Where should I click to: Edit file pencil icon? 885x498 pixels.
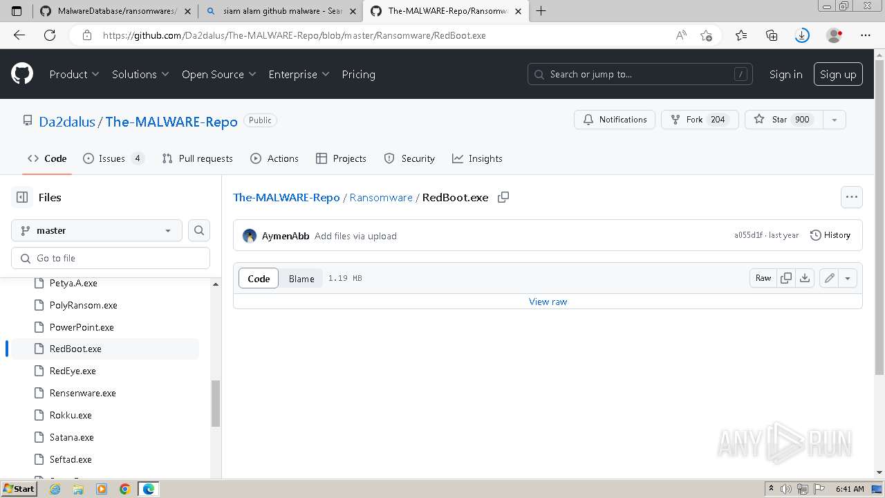829,278
